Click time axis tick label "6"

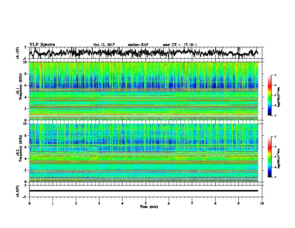click(x=169, y=203)
